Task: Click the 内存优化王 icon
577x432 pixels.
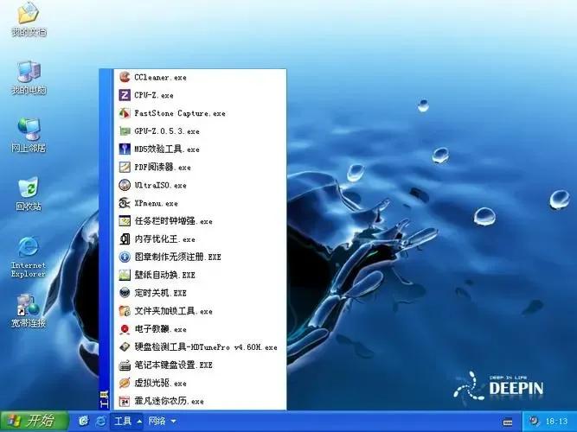Action: (125, 239)
